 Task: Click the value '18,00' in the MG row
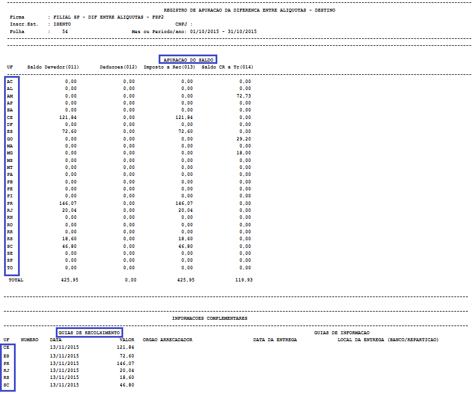[243, 153]
